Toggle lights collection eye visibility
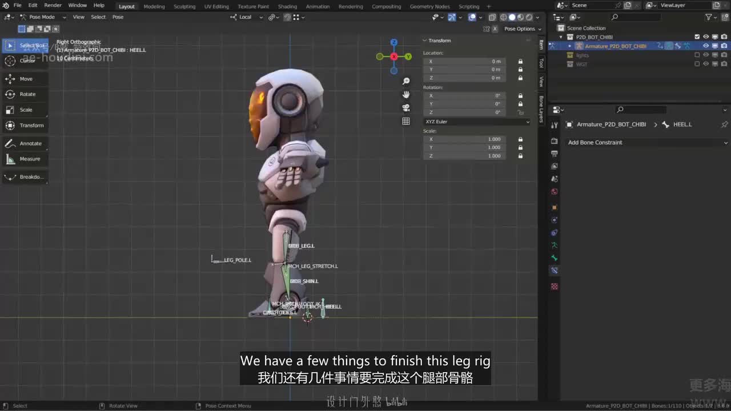 click(x=706, y=55)
